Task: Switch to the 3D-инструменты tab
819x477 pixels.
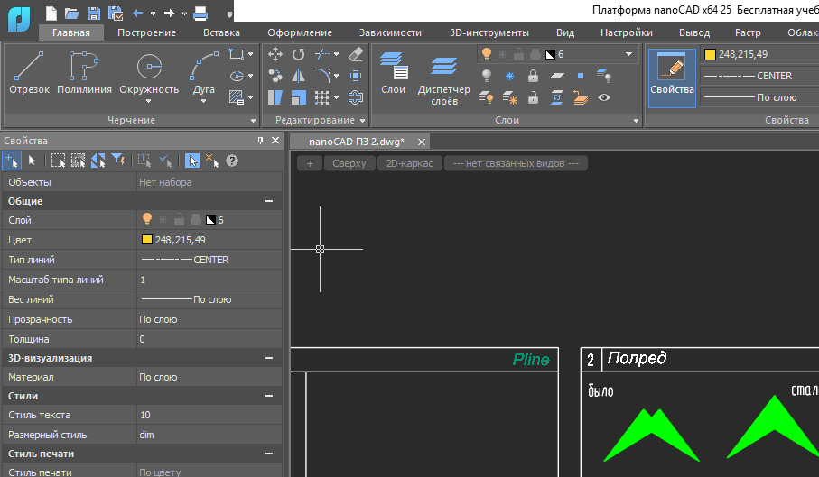Action: click(489, 32)
